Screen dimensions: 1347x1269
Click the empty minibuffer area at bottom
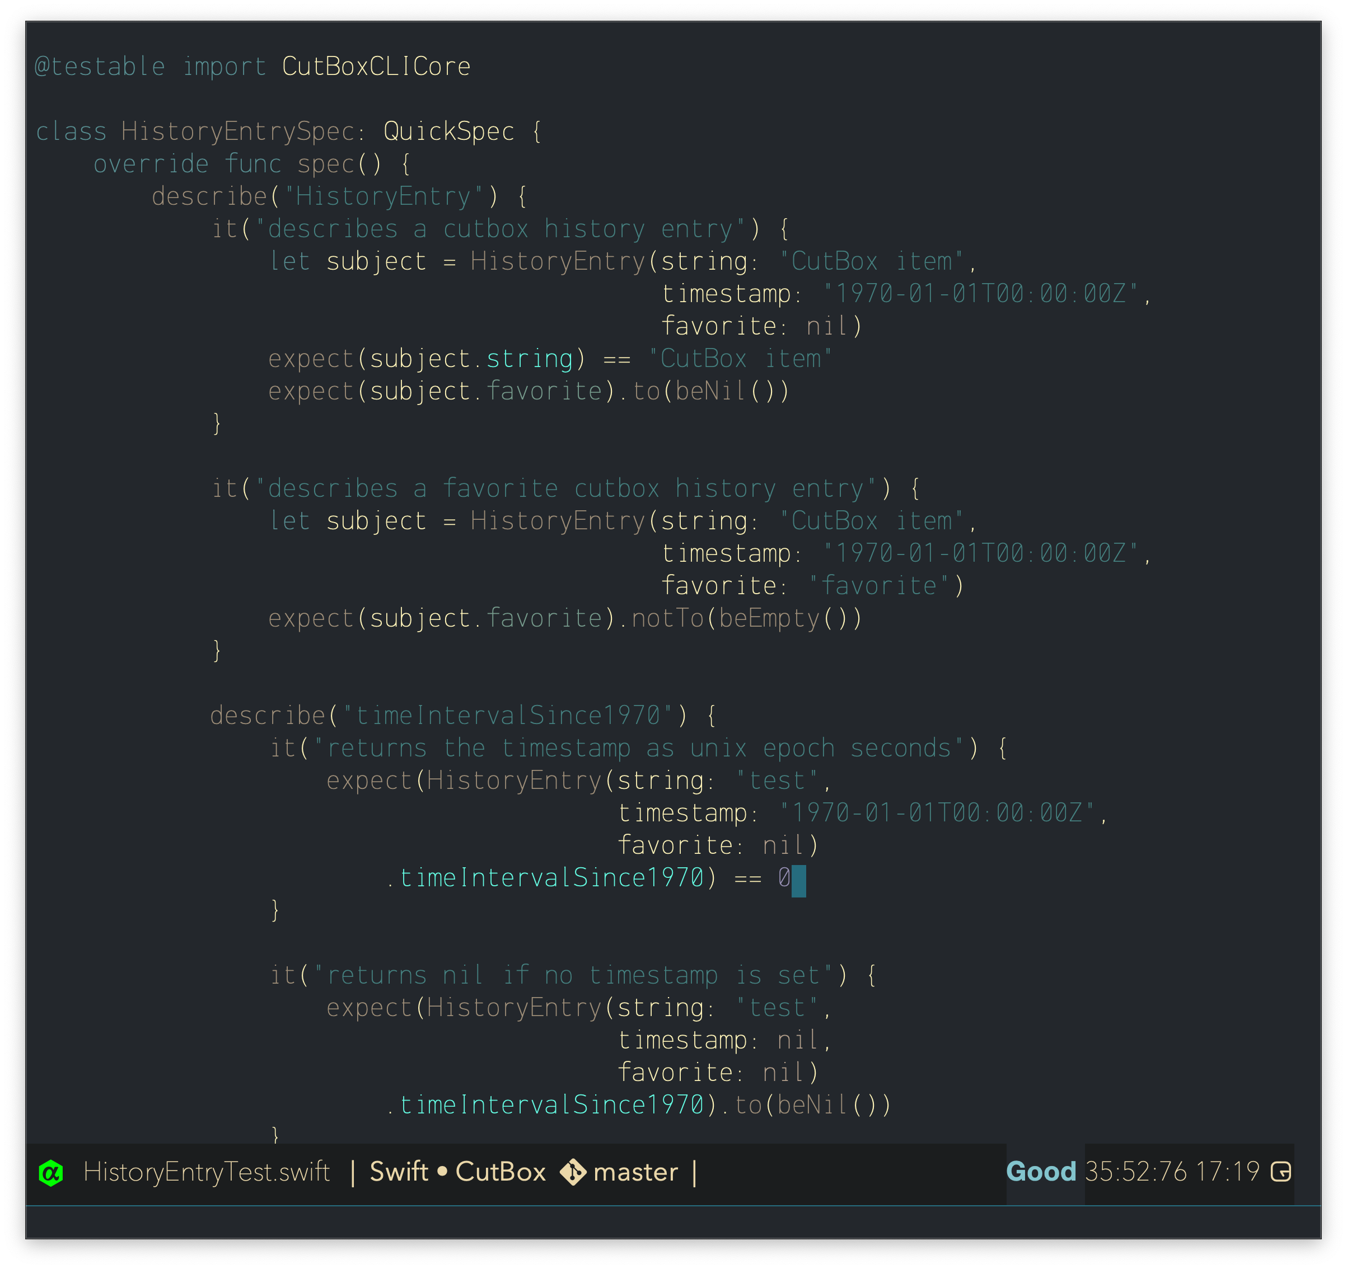click(x=673, y=1222)
